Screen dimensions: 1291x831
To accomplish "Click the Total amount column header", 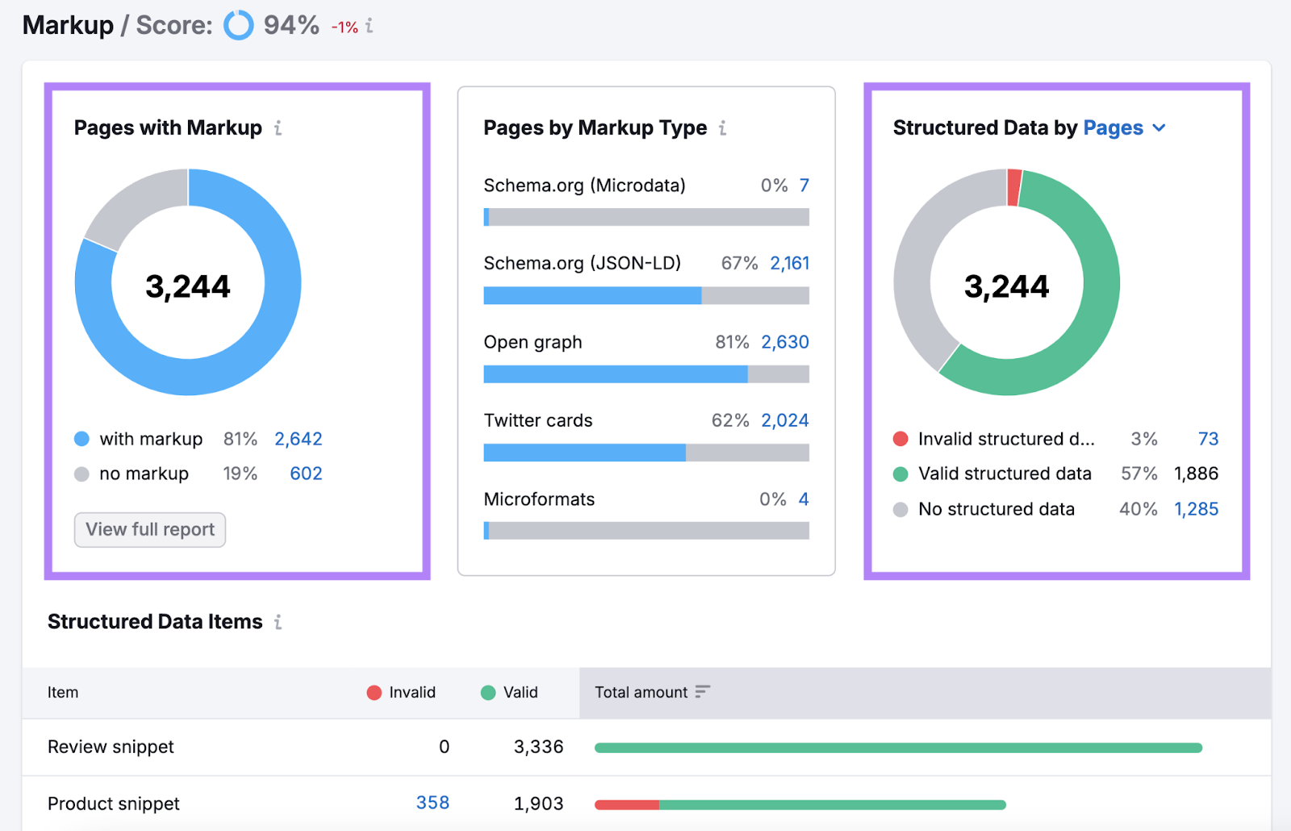I will [x=641, y=692].
